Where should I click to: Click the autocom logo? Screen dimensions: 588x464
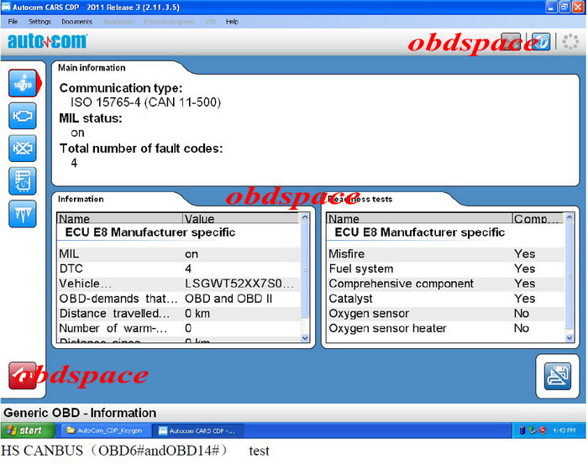tap(47, 41)
